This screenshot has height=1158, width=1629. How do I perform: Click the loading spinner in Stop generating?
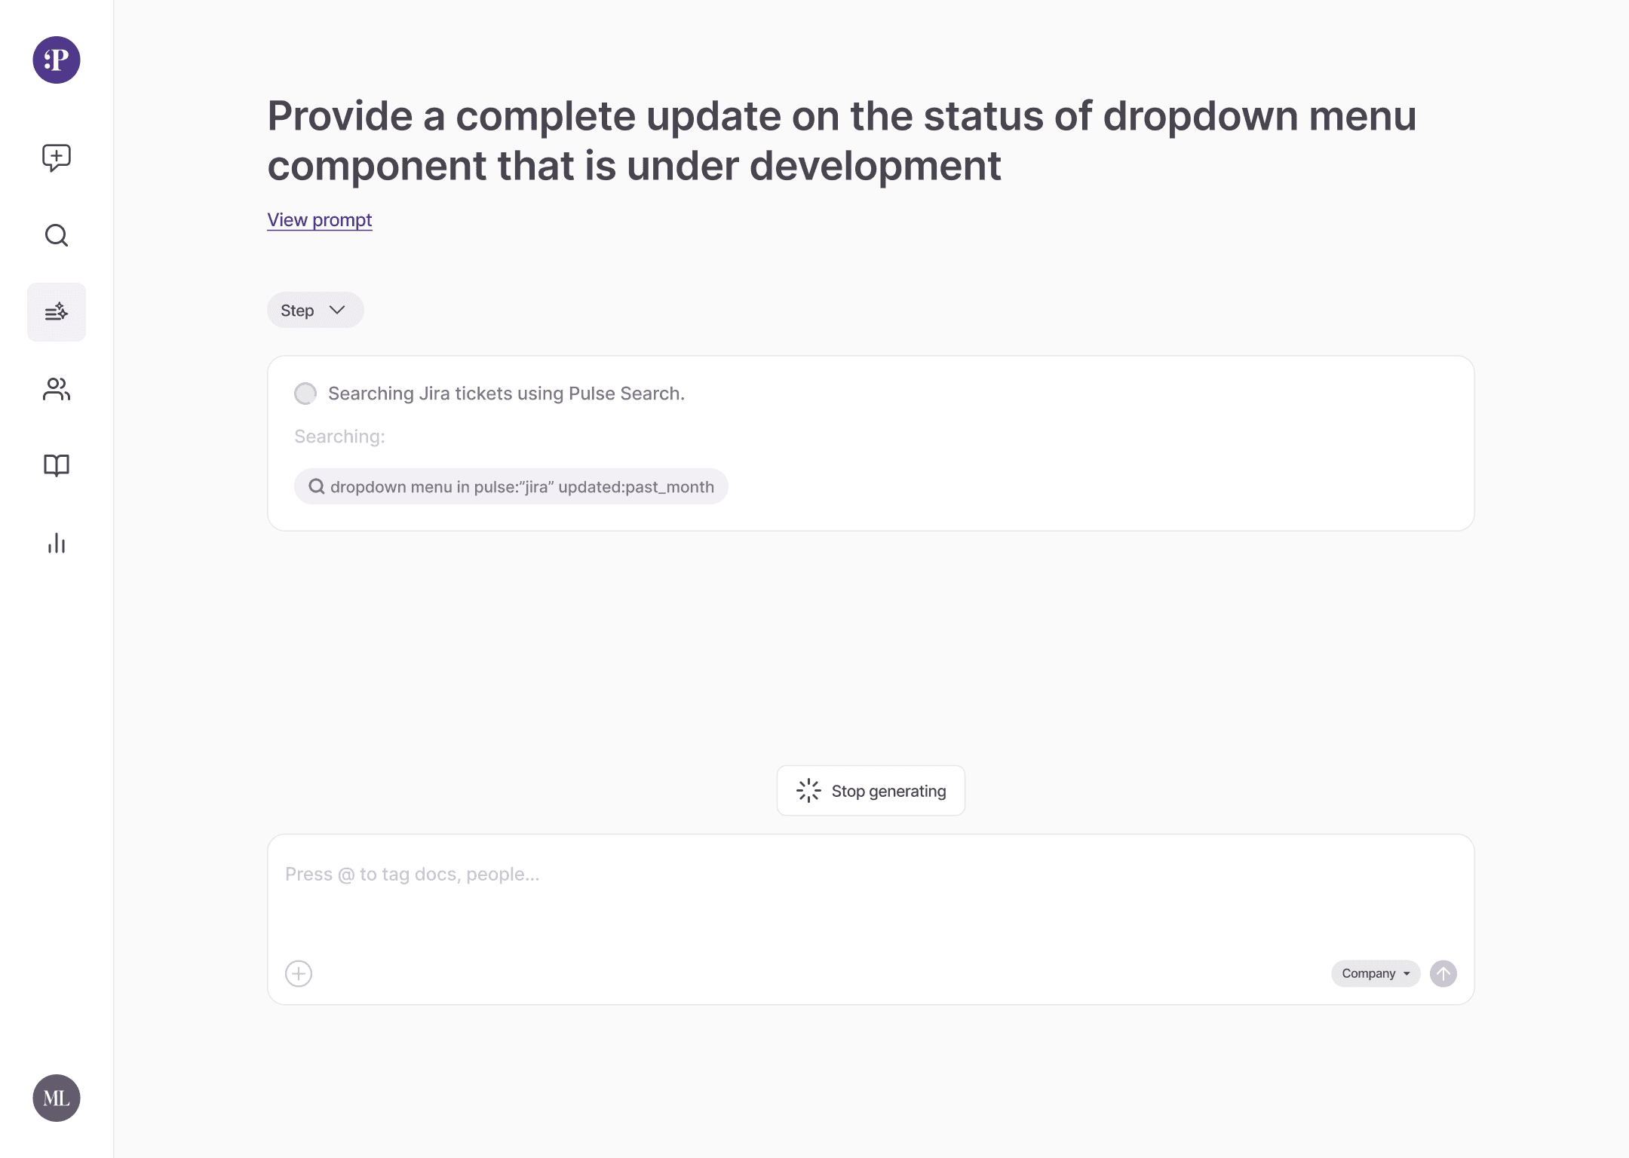pos(808,791)
